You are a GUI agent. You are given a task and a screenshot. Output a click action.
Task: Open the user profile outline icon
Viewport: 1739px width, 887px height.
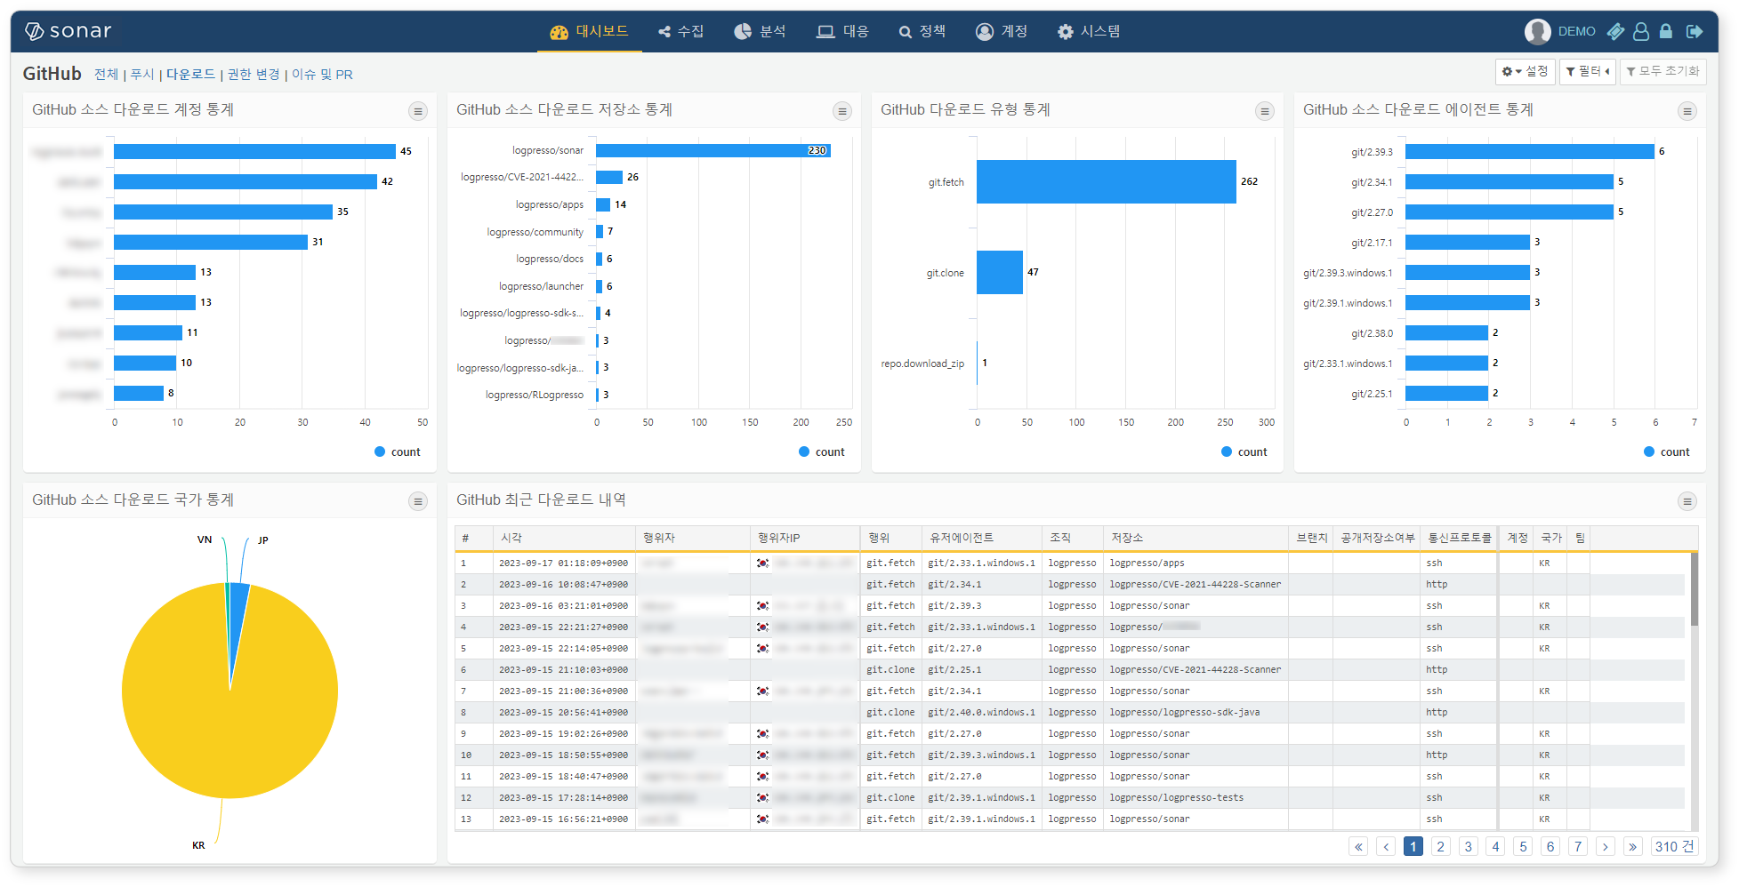pyautogui.click(x=1641, y=31)
